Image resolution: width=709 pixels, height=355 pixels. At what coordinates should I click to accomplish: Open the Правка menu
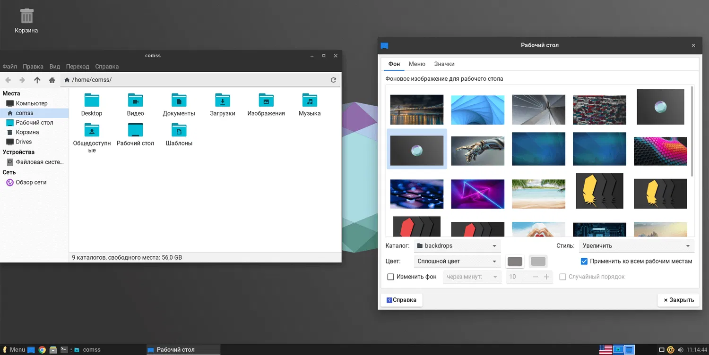pos(33,67)
